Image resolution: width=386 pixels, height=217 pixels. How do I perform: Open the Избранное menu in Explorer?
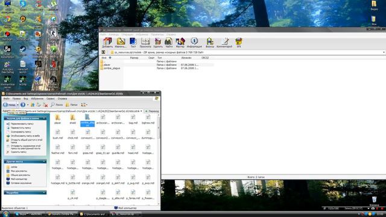[x=37, y=99]
